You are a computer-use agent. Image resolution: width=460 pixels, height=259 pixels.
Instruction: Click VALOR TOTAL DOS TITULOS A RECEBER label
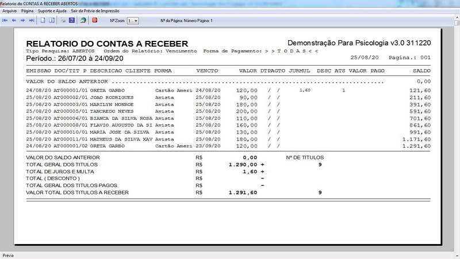pos(77,193)
